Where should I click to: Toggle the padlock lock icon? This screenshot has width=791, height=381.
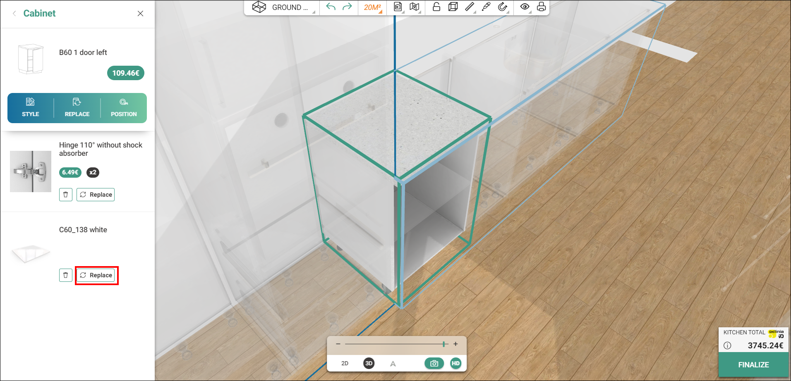436,7
